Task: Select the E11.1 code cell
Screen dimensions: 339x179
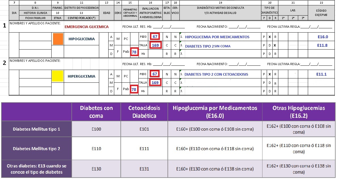Action: click(321, 74)
